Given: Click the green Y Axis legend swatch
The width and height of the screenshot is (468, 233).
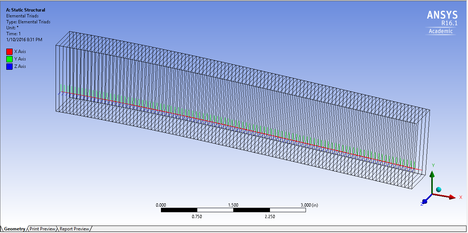Looking at the screenshot, I should (10, 59).
